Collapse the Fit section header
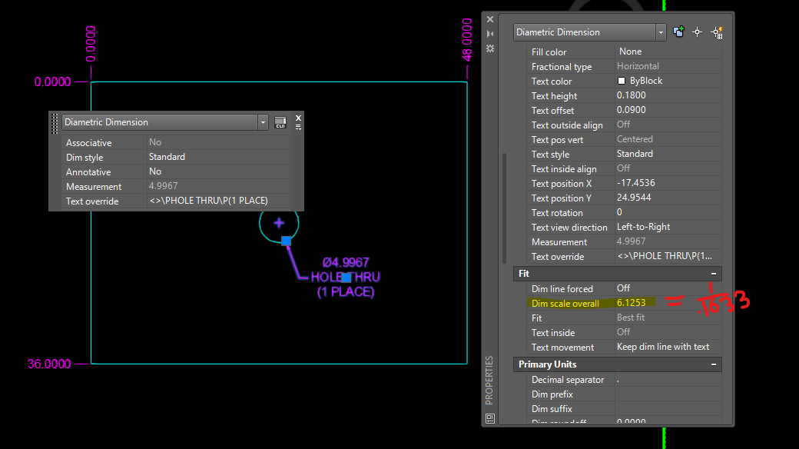This screenshot has width=799, height=449. pos(714,274)
